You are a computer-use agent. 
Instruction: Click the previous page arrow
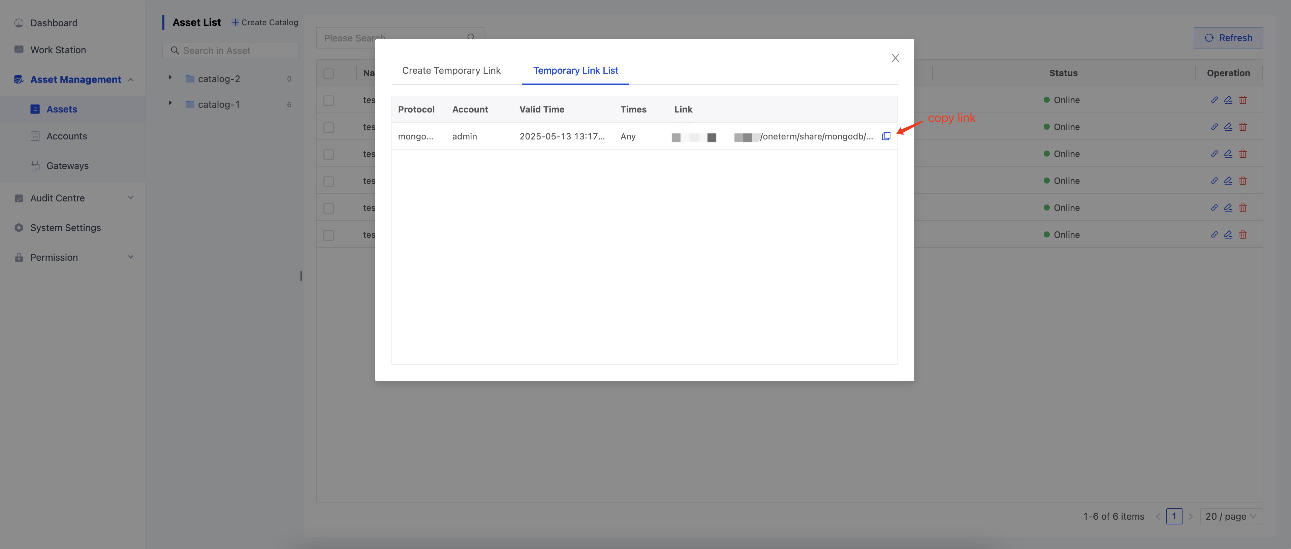(1158, 516)
